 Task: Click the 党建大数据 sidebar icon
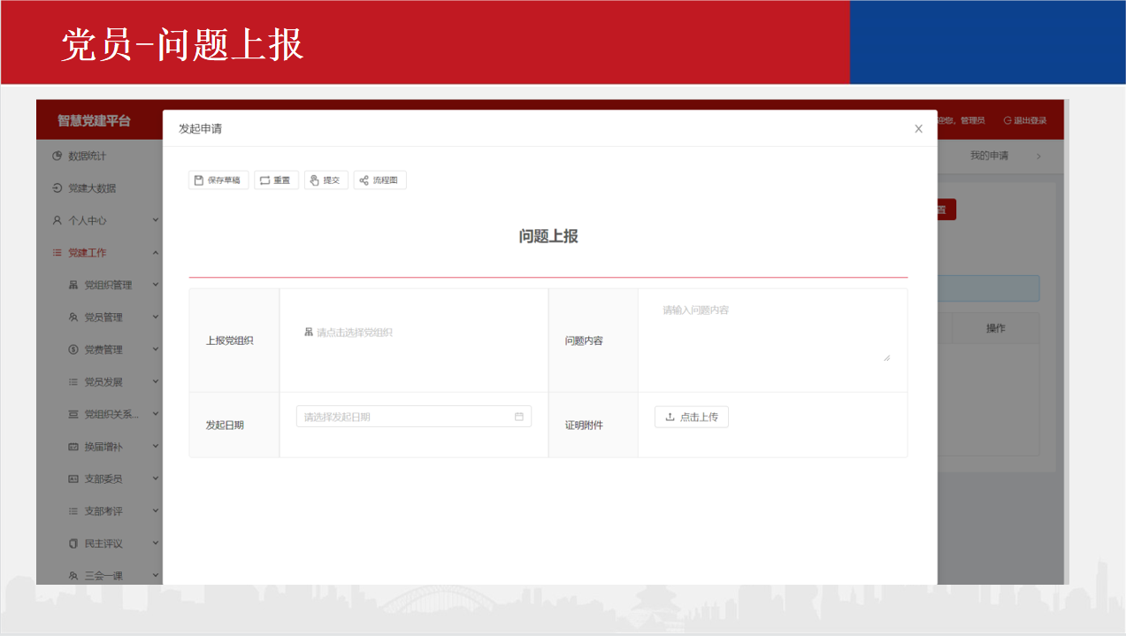[57, 188]
